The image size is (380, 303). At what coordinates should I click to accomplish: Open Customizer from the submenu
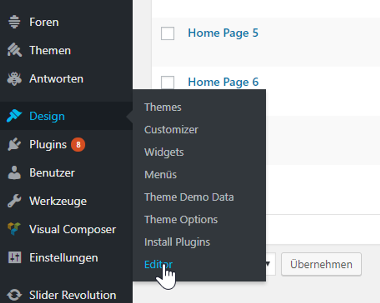click(x=171, y=130)
